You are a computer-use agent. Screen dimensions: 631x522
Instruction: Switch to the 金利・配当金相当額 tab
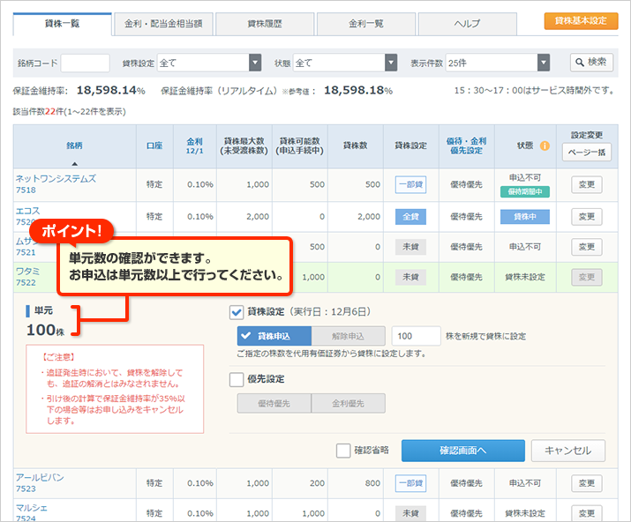point(163,23)
